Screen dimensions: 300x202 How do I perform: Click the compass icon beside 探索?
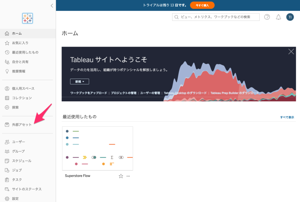(x=7, y=108)
